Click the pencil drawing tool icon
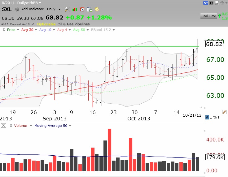Viewport: 228px width, 177px height. [225, 112]
